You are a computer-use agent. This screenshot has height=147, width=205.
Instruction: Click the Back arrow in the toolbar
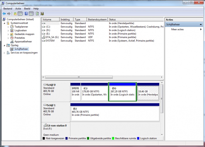[4, 13]
